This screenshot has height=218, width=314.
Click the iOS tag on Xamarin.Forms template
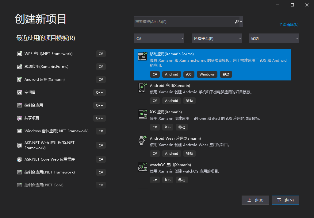coord(189,74)
